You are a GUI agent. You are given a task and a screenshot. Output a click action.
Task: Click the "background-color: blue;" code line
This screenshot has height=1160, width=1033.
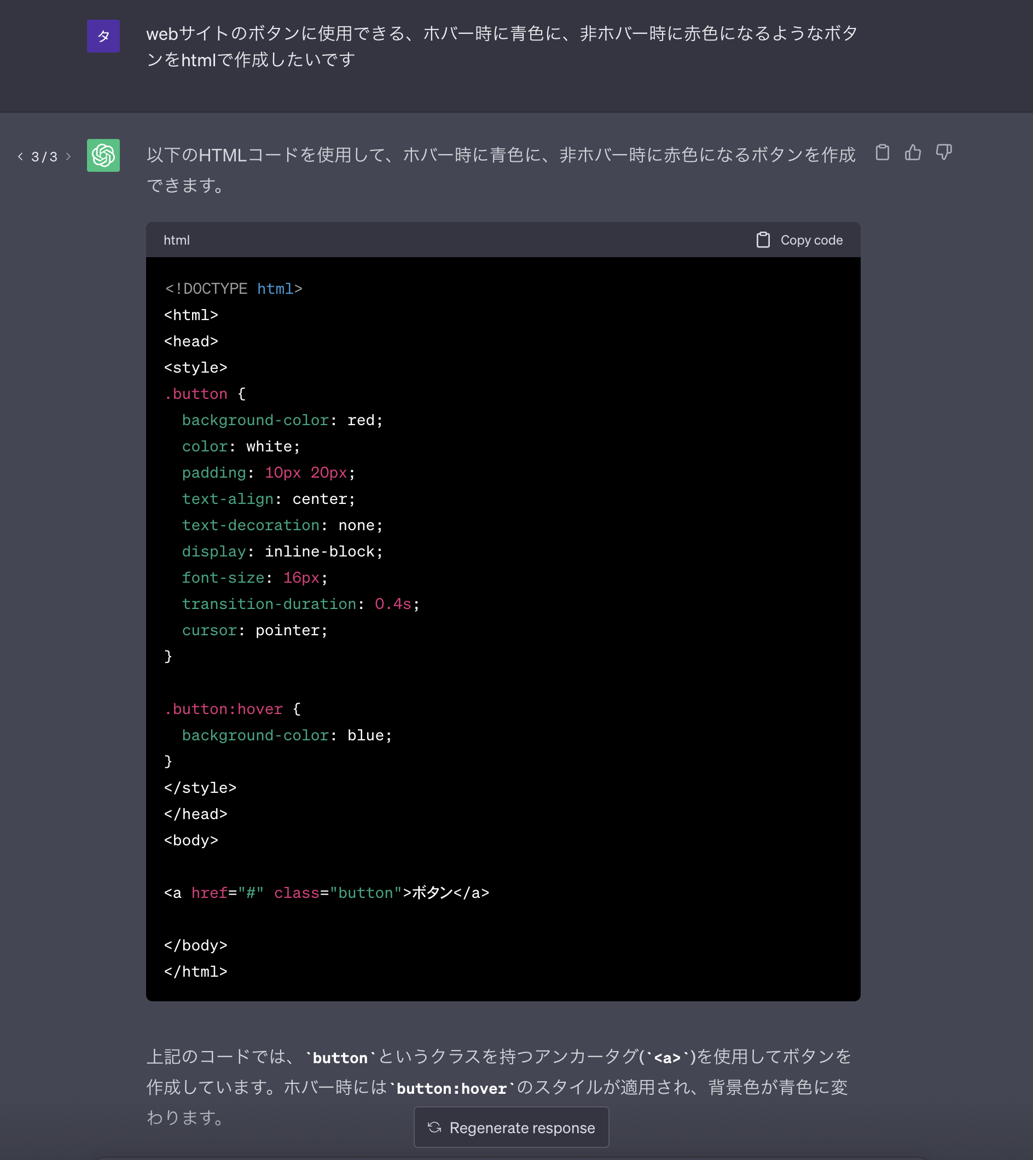[x=287, y=735]
